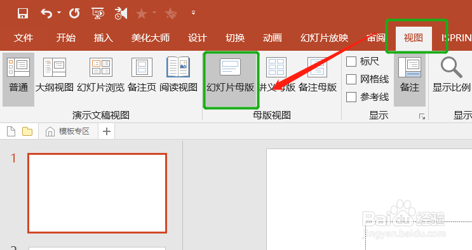The width and height of the screenshot is (472, 250).
Task: Click the plus button to add tab
Action: click(x=107, y=131)
